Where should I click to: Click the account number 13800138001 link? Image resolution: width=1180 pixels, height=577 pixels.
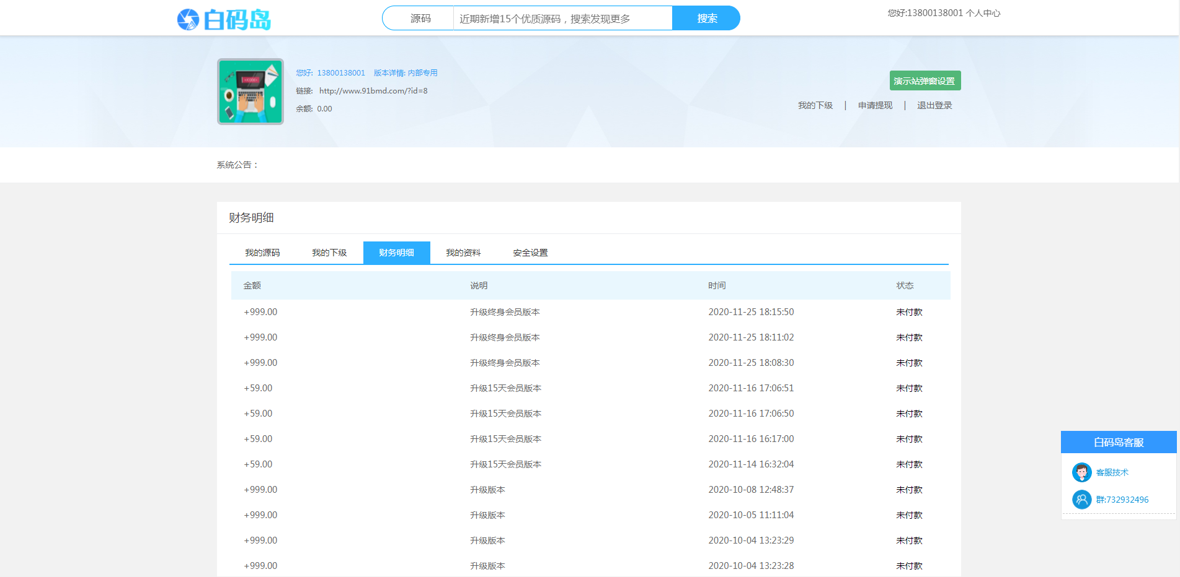point(341,72)
